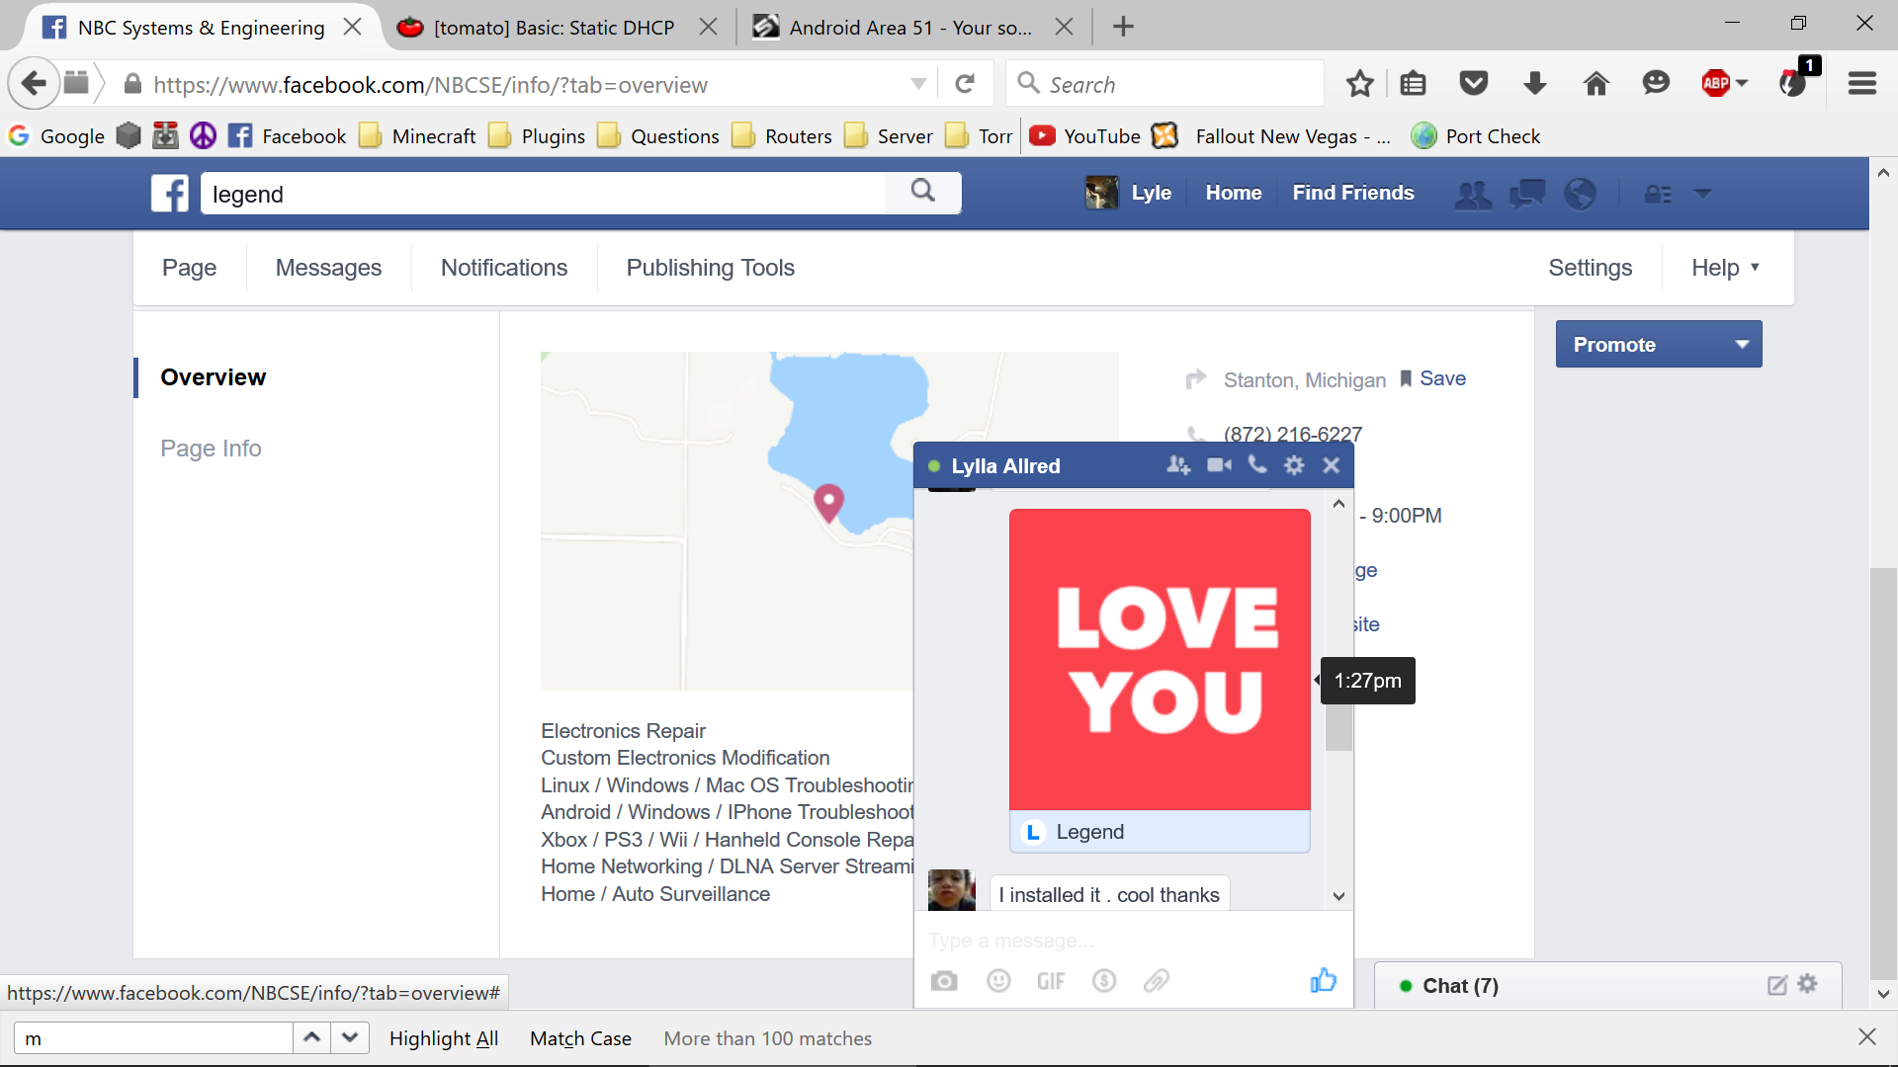
Task: Click the LOVE YOU sticker image
Action: (1160, 659)
